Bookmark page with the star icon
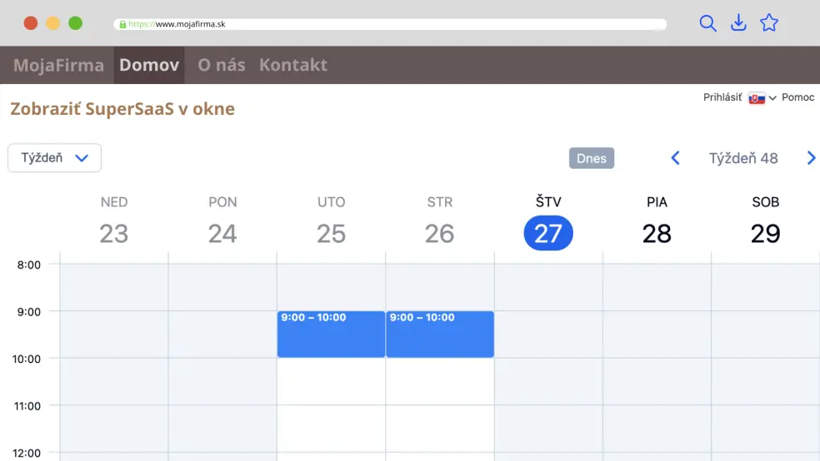This screenshot has height=461, width=820. (x=769, y=23)
